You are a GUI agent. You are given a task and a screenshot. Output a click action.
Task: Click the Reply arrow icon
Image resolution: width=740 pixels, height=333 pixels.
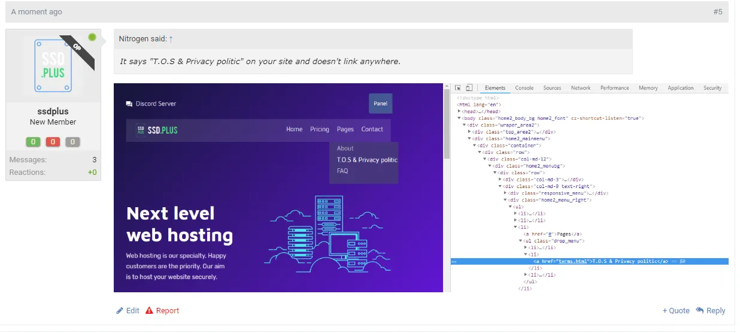click(700, 310)
